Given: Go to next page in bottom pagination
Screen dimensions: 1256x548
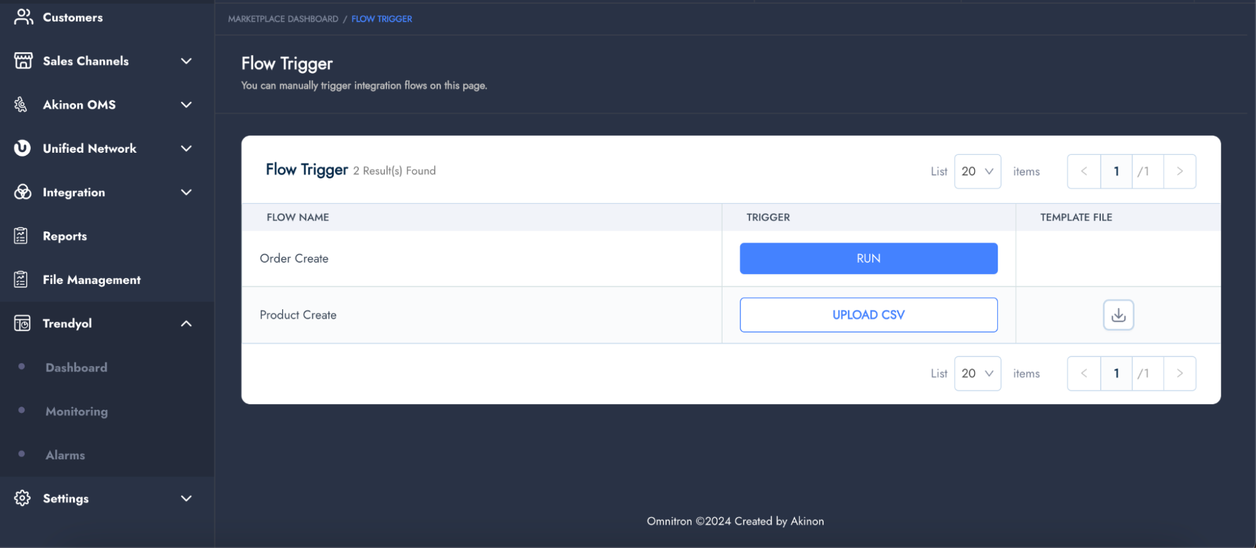Looking at the screenshot, I should (x=1179, y=374).
